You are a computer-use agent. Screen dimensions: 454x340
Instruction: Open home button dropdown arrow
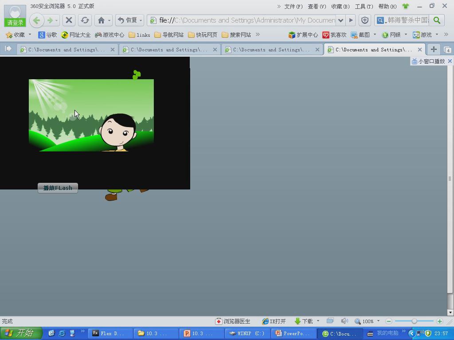[110, 20]
